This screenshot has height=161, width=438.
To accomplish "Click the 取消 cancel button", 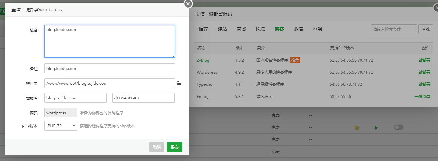I will pyautogui.click(x=157, y=147).
